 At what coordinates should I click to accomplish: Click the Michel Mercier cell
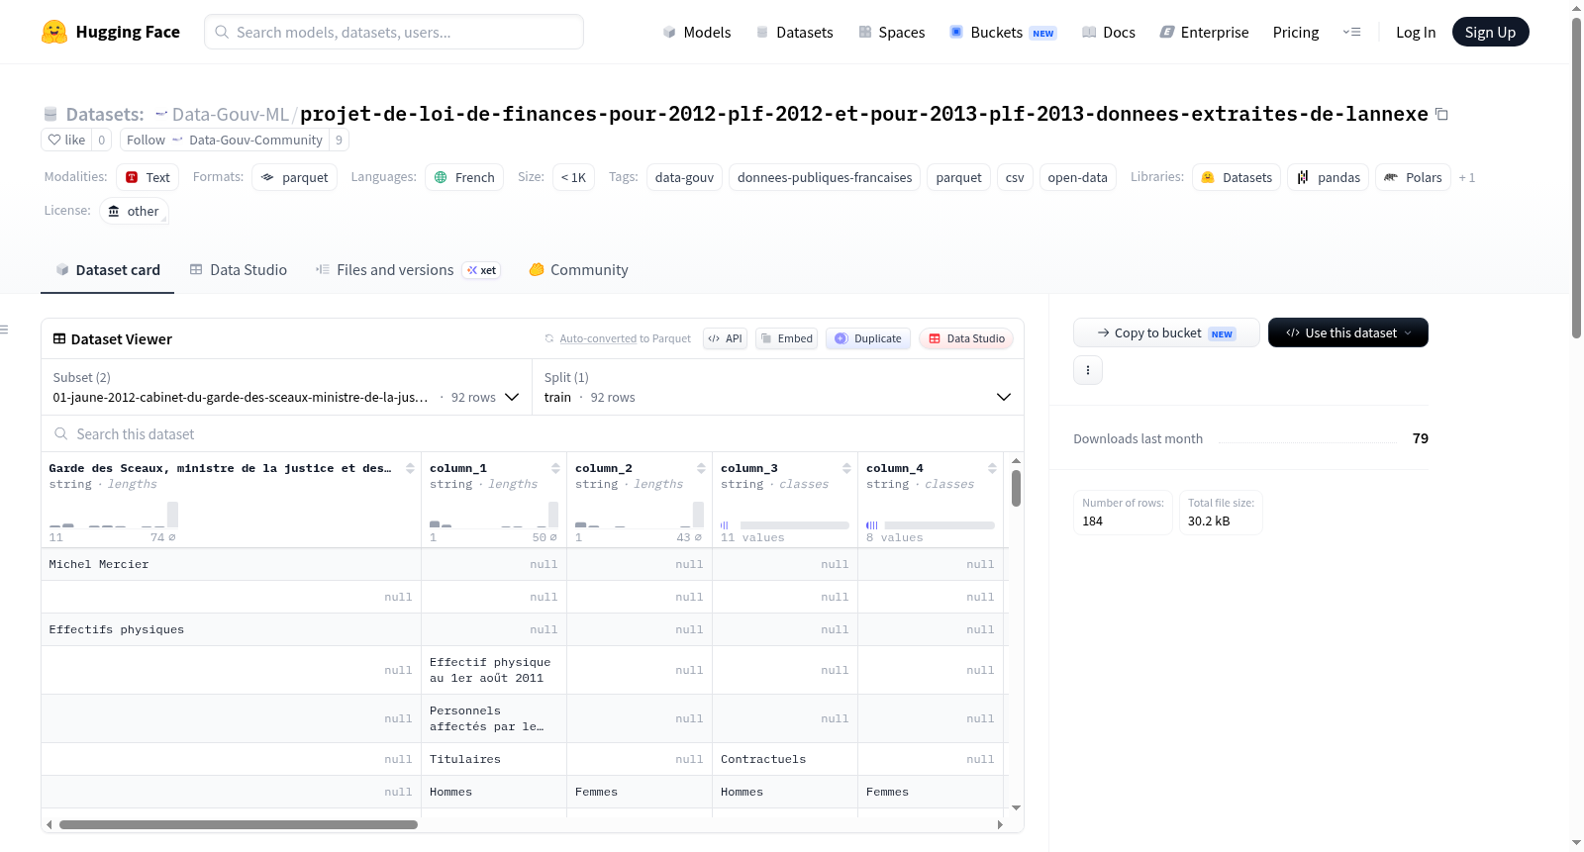click(231, 564)
